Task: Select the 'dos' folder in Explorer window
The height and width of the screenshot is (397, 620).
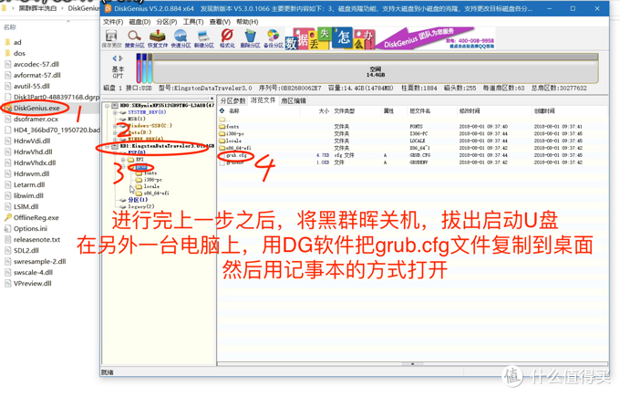Action: (x=15, y=54)
